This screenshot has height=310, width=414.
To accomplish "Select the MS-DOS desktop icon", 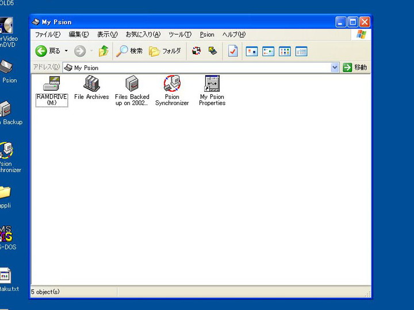I will 7,238.
